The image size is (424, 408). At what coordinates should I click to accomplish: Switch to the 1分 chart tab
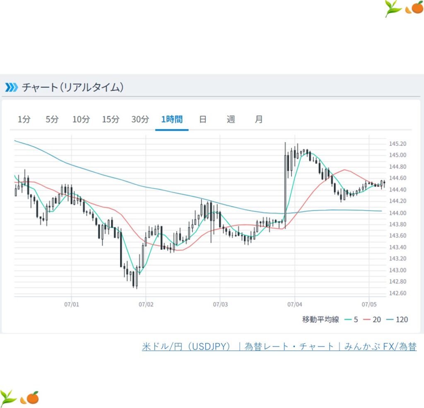(24, 119)
